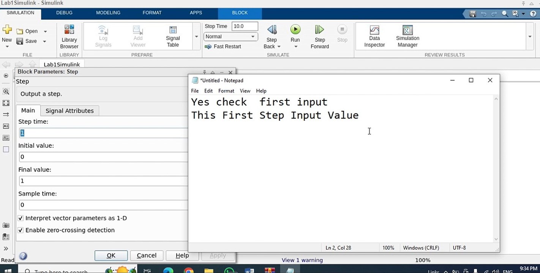Image resolution: width=540 pixels, height=273 pixels.
Task: Click the Sample time input field
Action: pos(103,205)
